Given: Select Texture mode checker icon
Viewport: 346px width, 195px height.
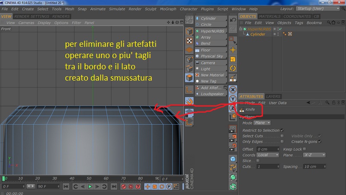Looking at the screenshot, I should 189,41.
